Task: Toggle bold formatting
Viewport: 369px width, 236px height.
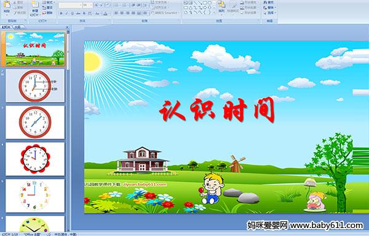Action: (61, 13)
